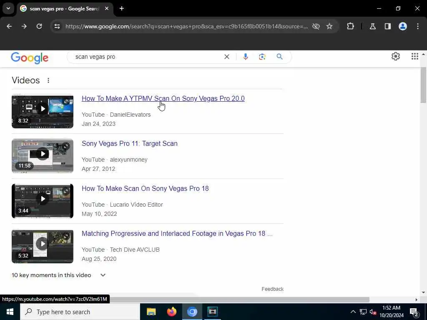Click the Tech Dive AVCLUB channel text

135,250
